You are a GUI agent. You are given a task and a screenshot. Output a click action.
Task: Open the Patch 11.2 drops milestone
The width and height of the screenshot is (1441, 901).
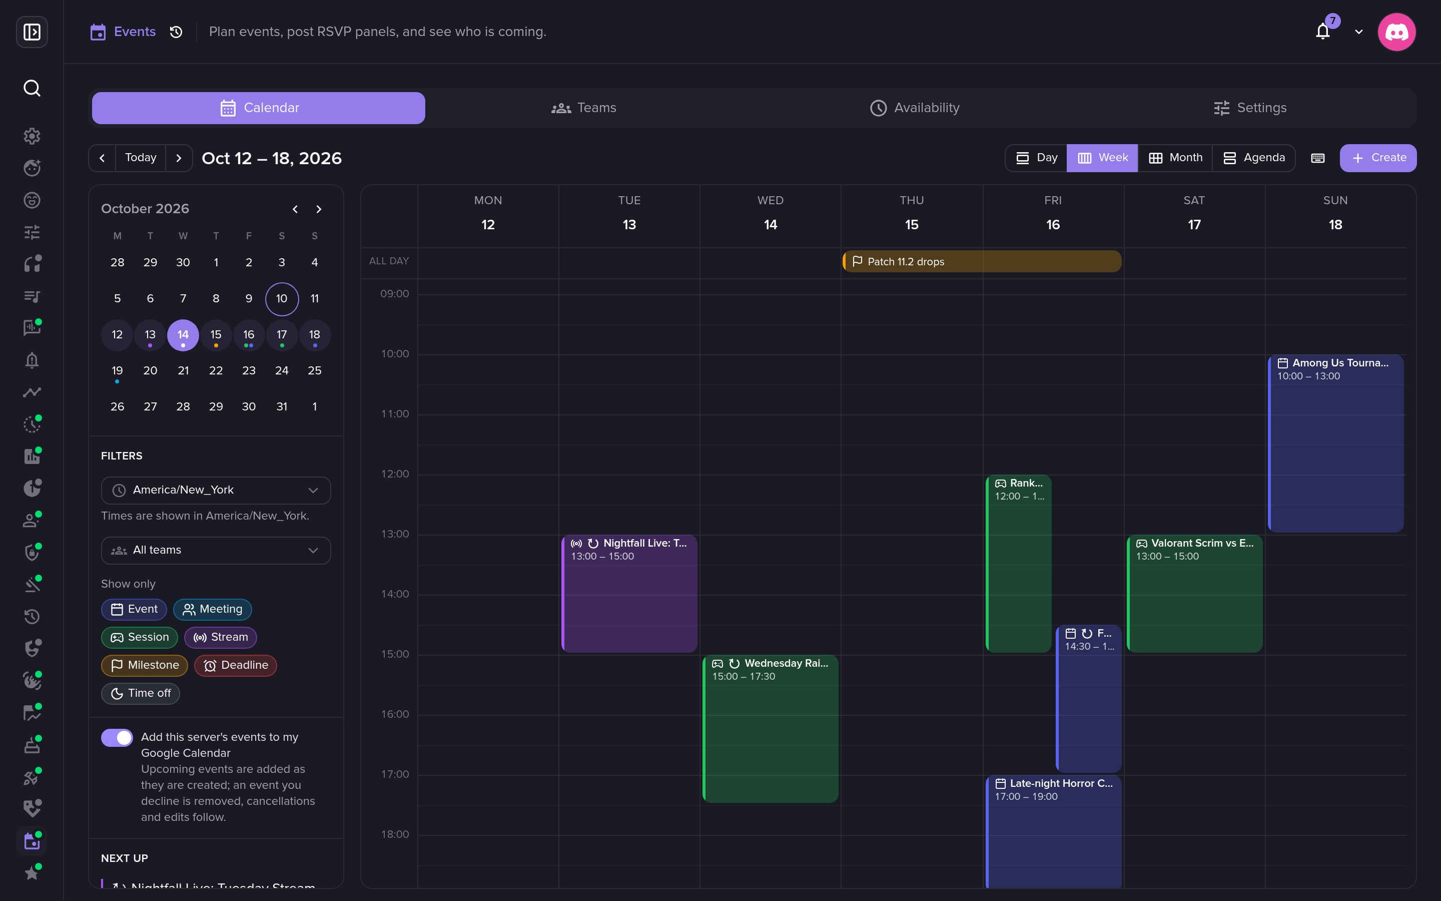point(982,262)
